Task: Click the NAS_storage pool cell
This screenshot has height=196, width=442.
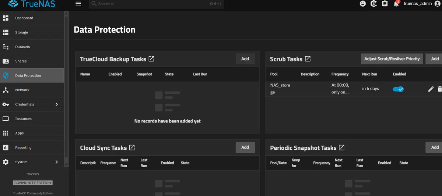Action: click(x=280, y=89)
